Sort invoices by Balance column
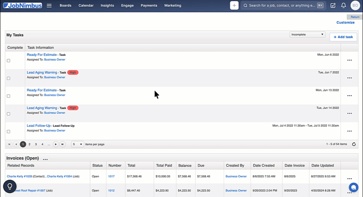 (x=185, y=166)
